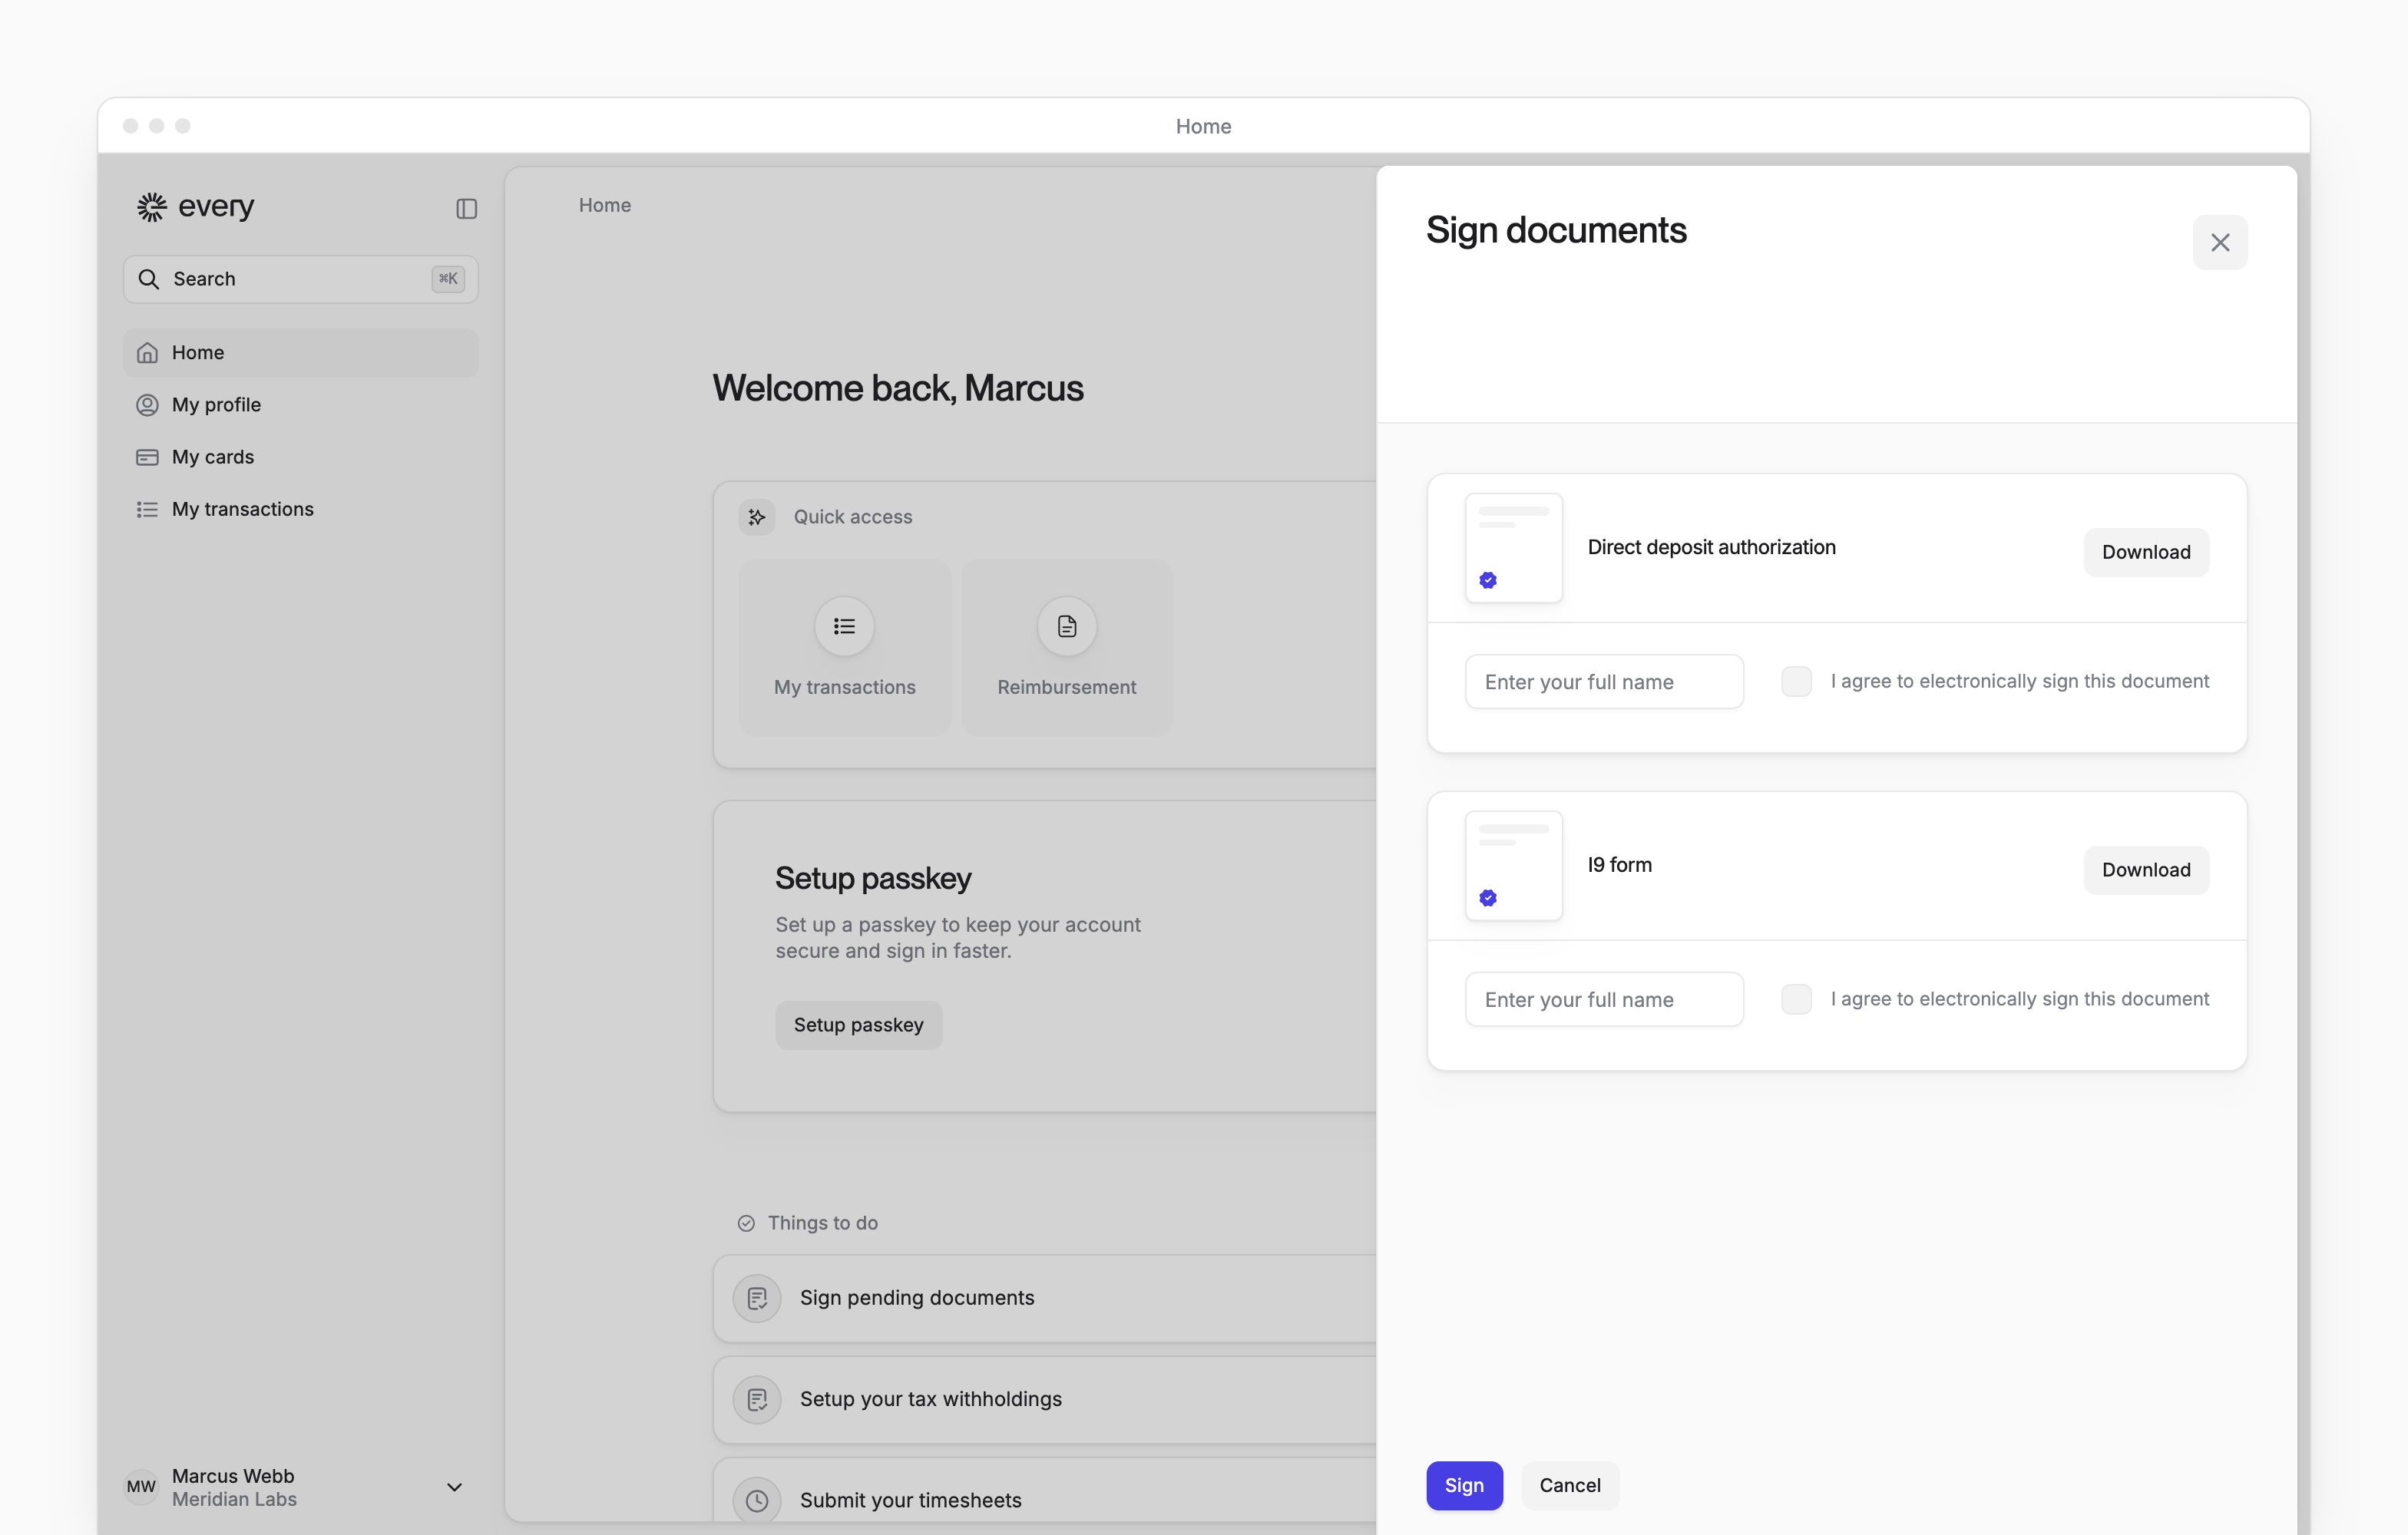Screen dimensions: 2408x1535
Task: Focus the full name field for Direct deposit
Action: [x=1604, y=682]
